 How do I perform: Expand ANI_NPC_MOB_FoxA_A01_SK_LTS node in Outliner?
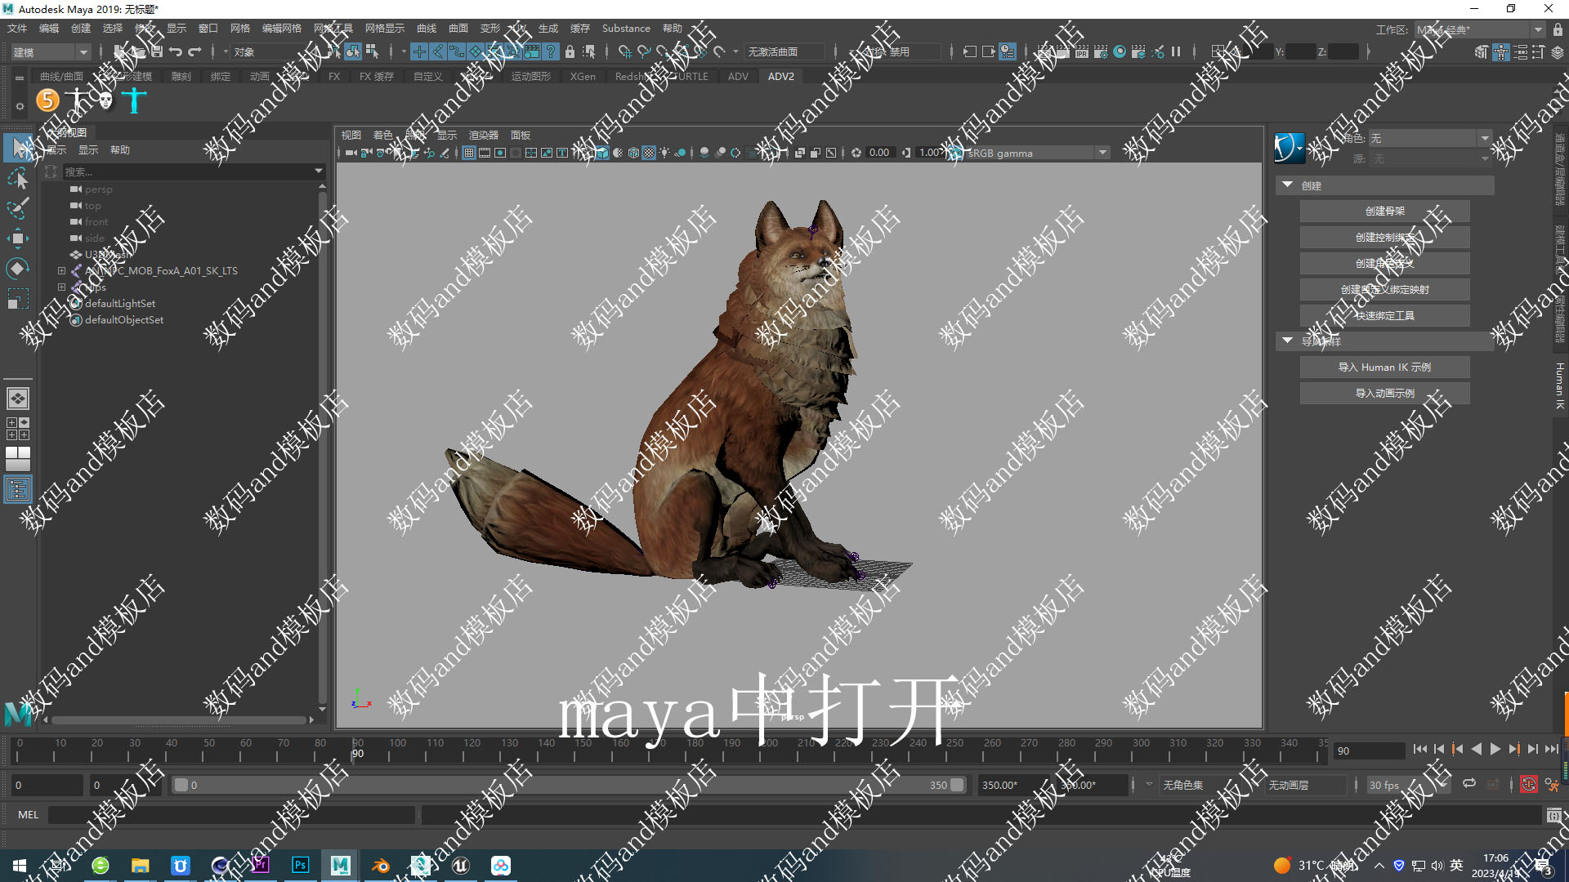(61, 270)
